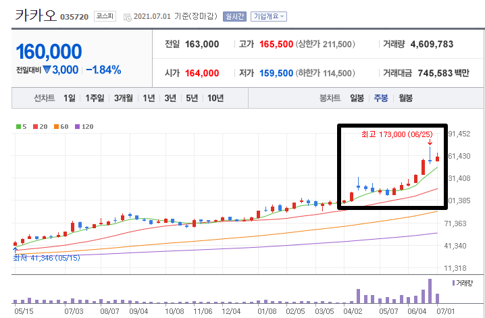
Task: Click the 하한가 114,500 text
Action: pyautogui.click(x=325, y=73)
